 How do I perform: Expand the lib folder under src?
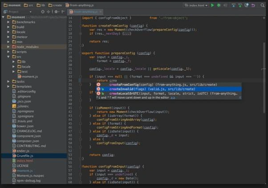(13, 61)
